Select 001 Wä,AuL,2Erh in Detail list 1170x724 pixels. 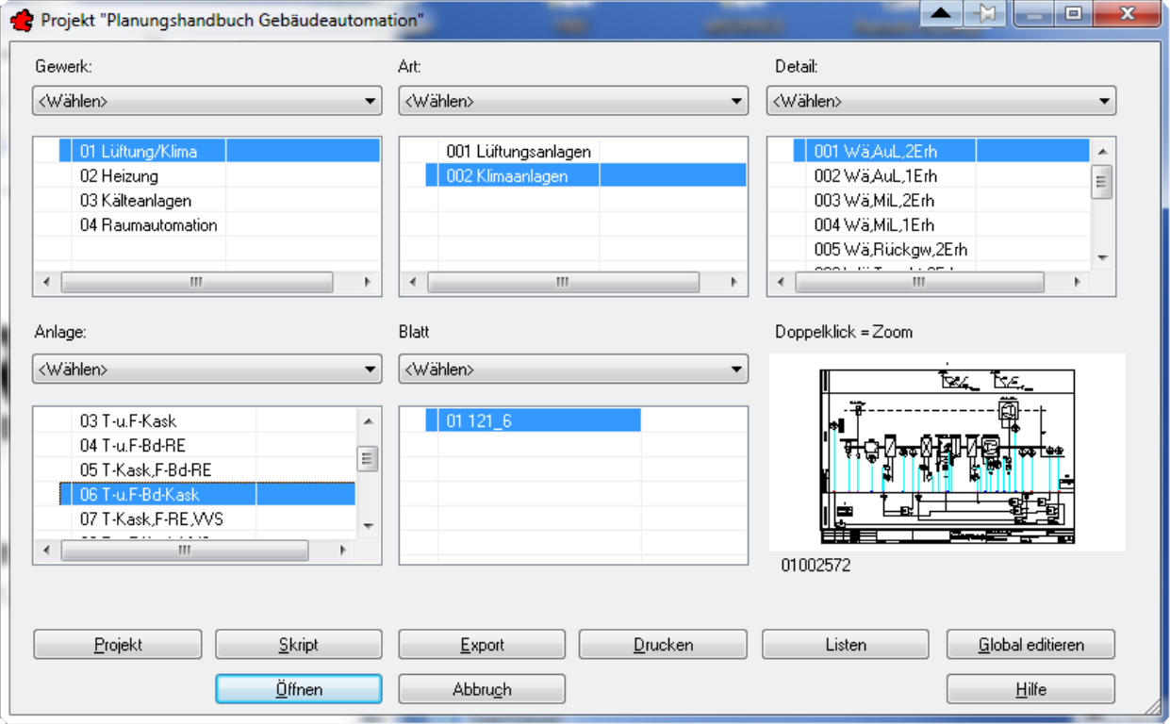941,151
